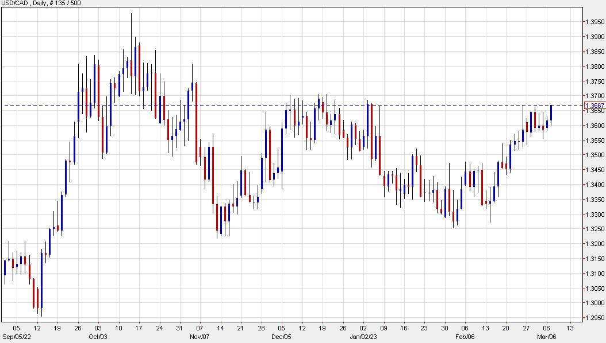The height and width of the screenshot is (343, 606).
Task: Select the Feb/06 date label
Action: point(465,337)
